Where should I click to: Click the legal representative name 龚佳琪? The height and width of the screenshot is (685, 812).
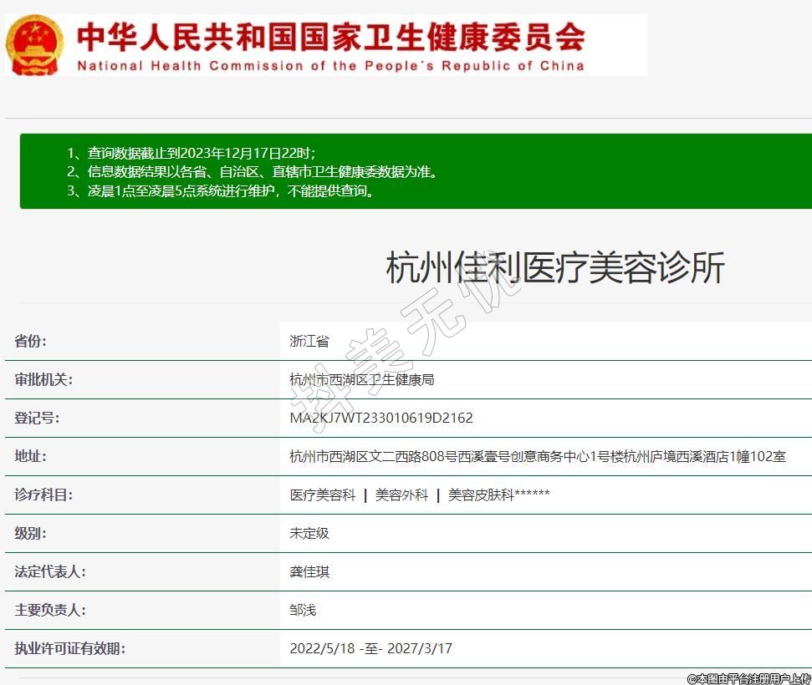pyautogui.click(x=309, y=571)
